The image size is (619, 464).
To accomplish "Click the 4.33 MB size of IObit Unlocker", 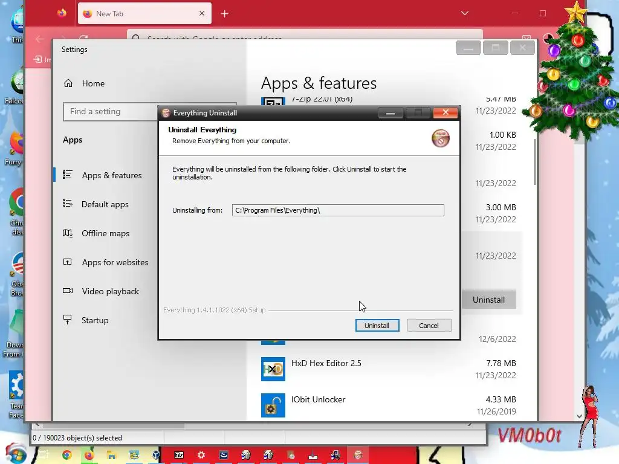I will tap(501, 400).
